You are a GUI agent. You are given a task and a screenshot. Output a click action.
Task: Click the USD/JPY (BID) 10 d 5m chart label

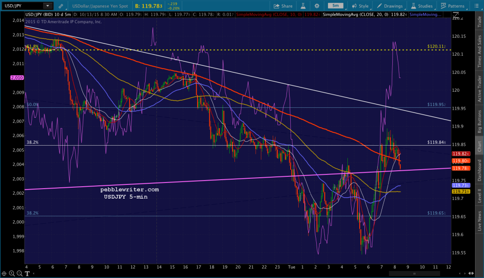pyautogui.click(x=48, y=15)
